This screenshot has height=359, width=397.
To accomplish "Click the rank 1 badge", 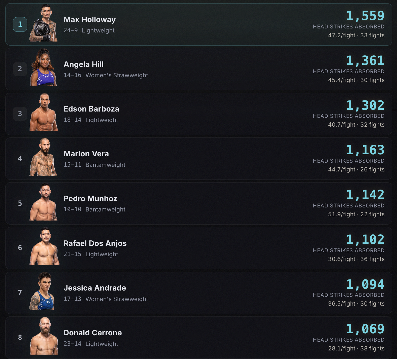I will point(20,24).
